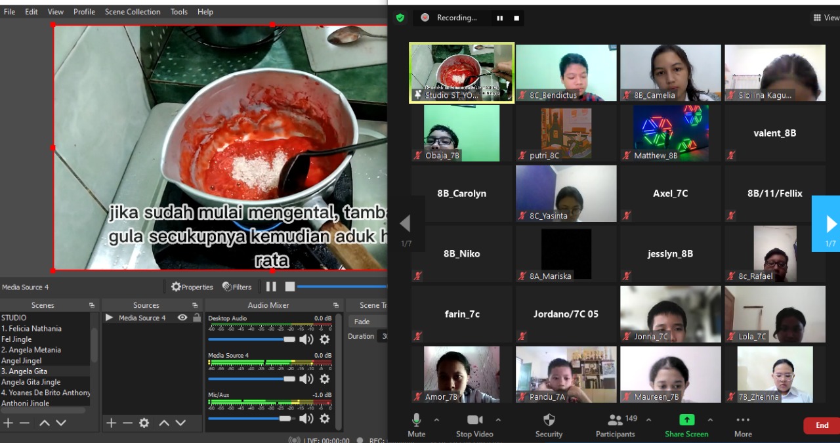
Task: Undock the Audio Mixer panel
Action: [335, 305]
